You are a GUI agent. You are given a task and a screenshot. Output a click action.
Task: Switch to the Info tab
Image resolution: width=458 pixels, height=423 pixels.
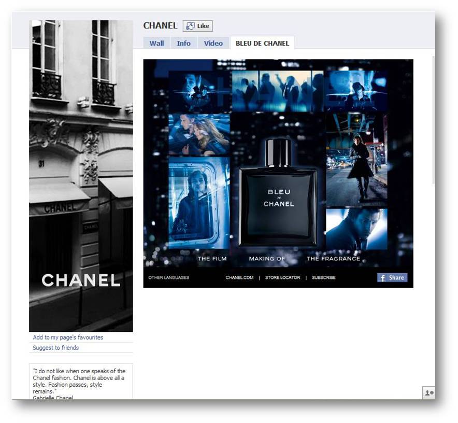click(x=183, y=43)
